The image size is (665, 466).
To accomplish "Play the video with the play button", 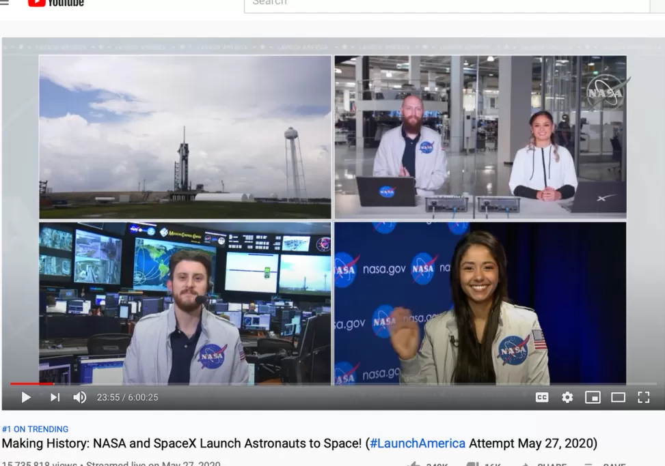I will pyautogui.click(x=26, y=398).
